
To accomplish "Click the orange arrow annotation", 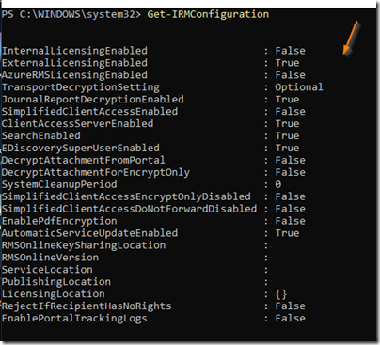I will (x=351, y=39).
